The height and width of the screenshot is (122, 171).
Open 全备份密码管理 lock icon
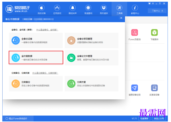pos(71,40)
